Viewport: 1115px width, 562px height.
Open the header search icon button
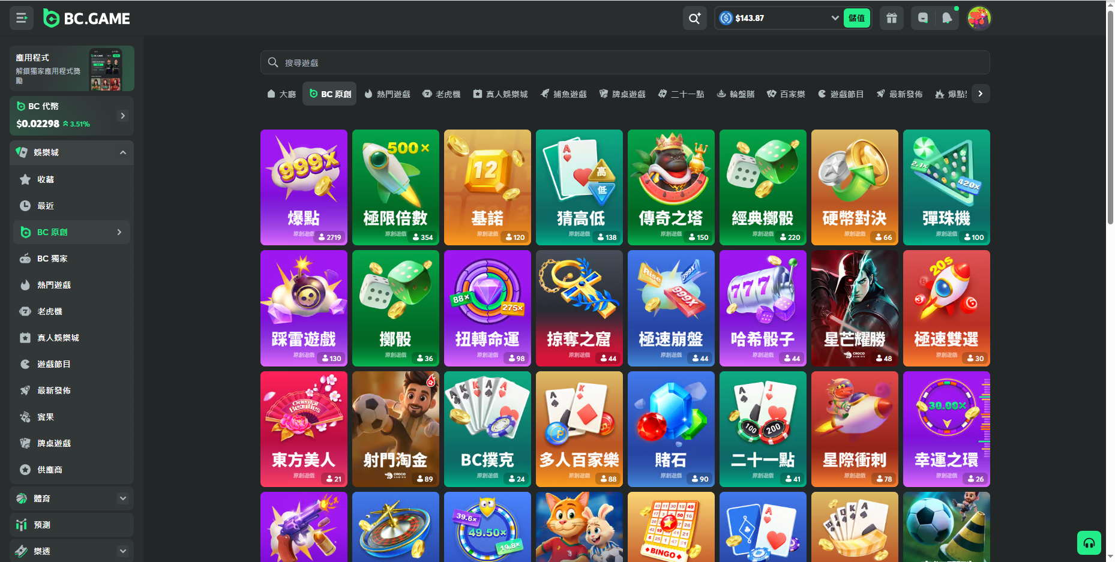[x=694, y=18]
